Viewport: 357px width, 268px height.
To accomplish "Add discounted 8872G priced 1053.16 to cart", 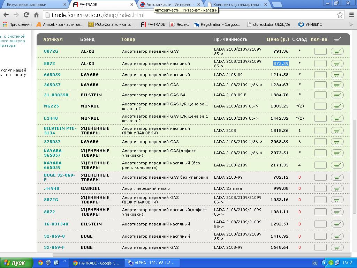I will 337,200.
